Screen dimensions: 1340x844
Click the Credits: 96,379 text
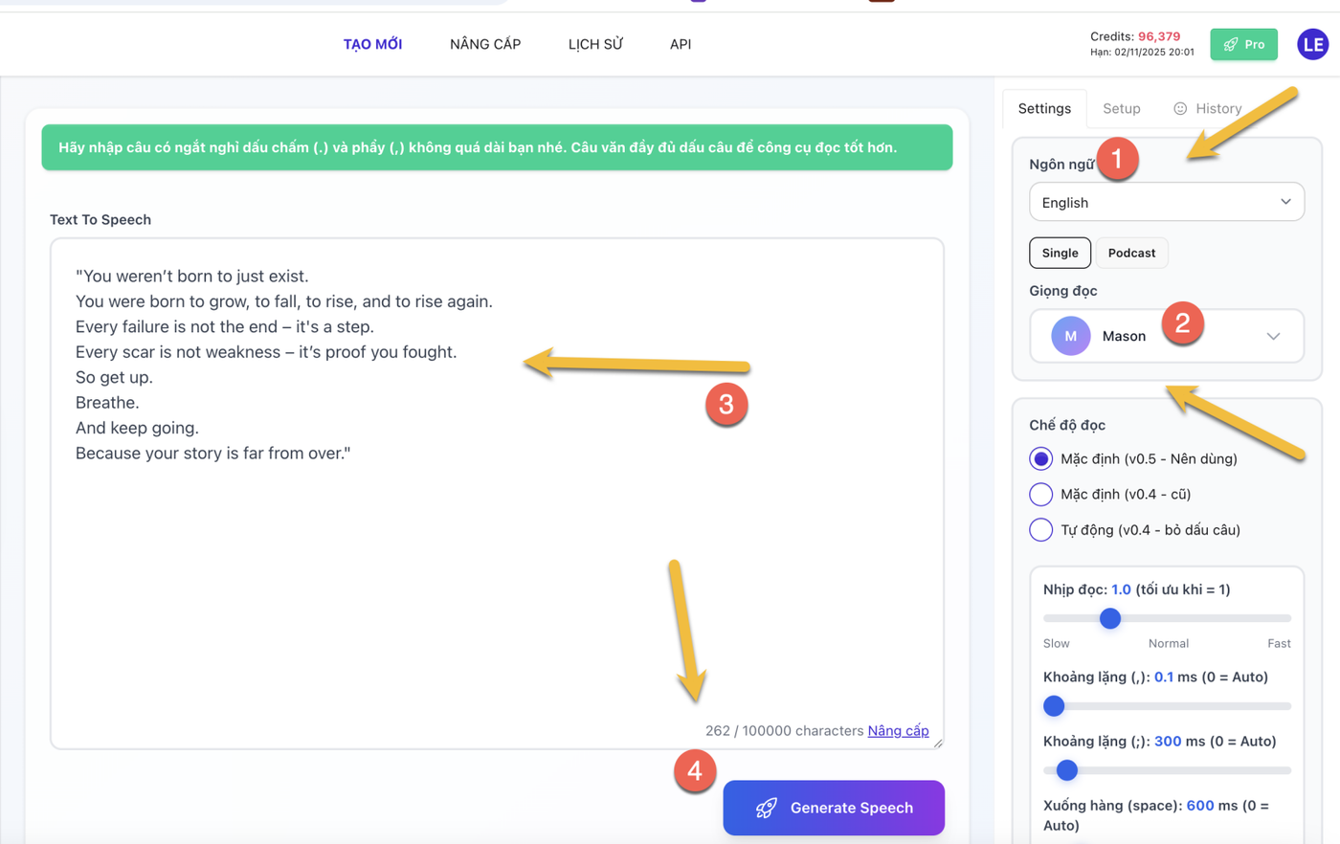[x=1135, y=36]
